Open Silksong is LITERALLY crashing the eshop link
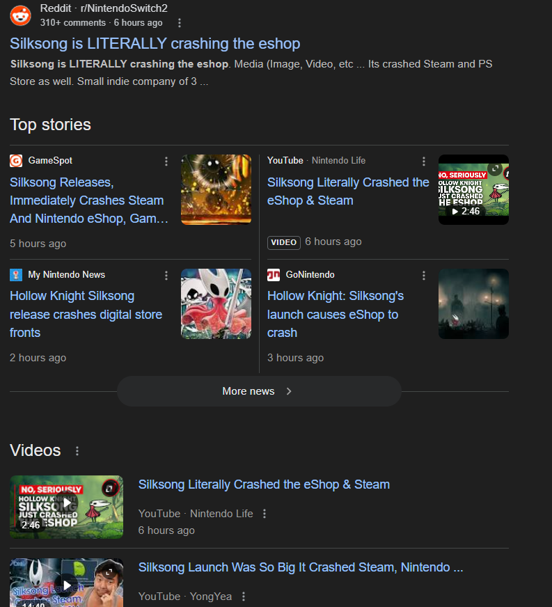Screen dimensions: 552x607 tap(155, 43)
